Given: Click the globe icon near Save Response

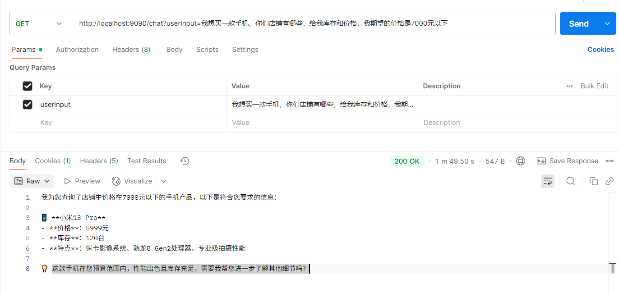Looking at the screenshot, I should tap(521, 160).
